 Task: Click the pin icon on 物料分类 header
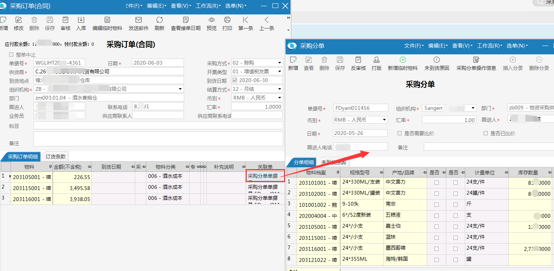(187, 167)
